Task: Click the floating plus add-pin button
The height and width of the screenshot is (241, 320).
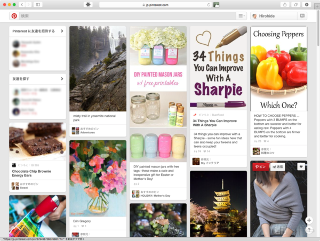Action: click(x=309, y=220)
